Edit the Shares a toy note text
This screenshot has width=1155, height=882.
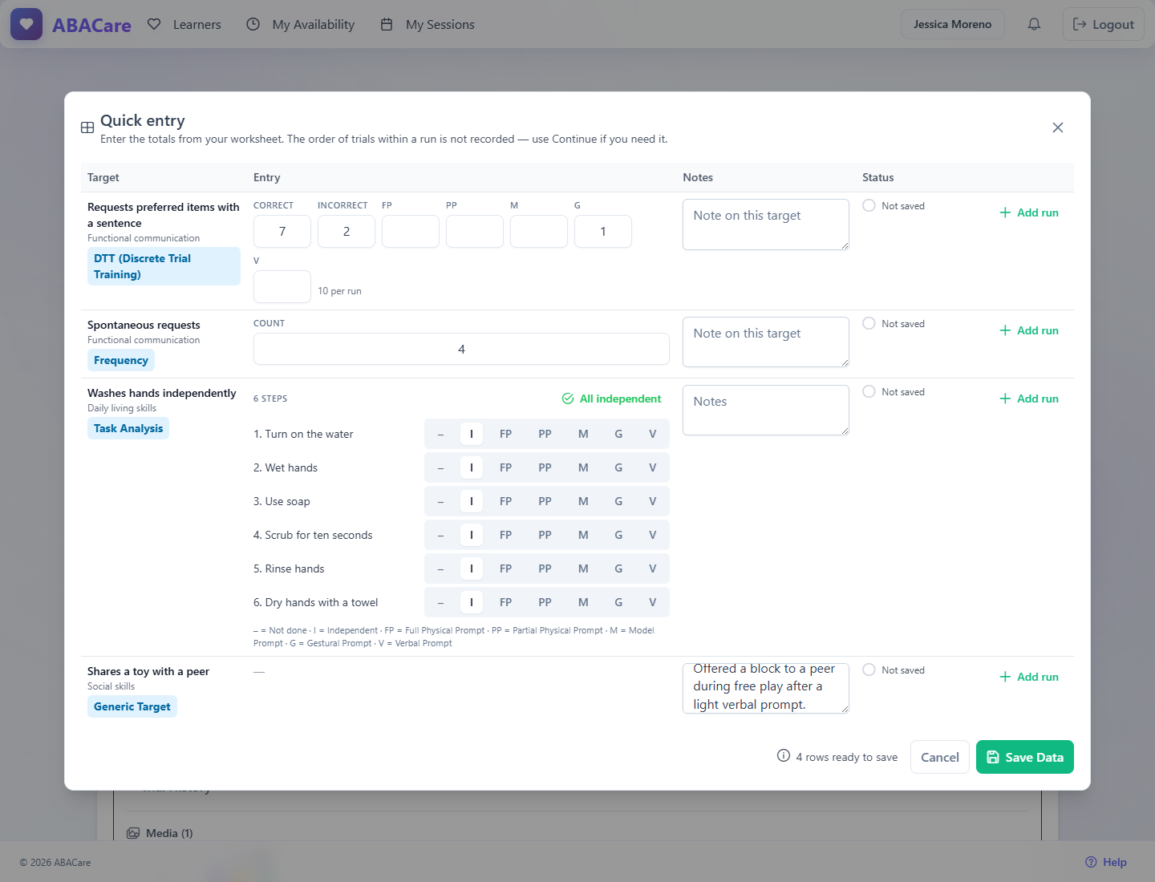click(x=766, y=688)
